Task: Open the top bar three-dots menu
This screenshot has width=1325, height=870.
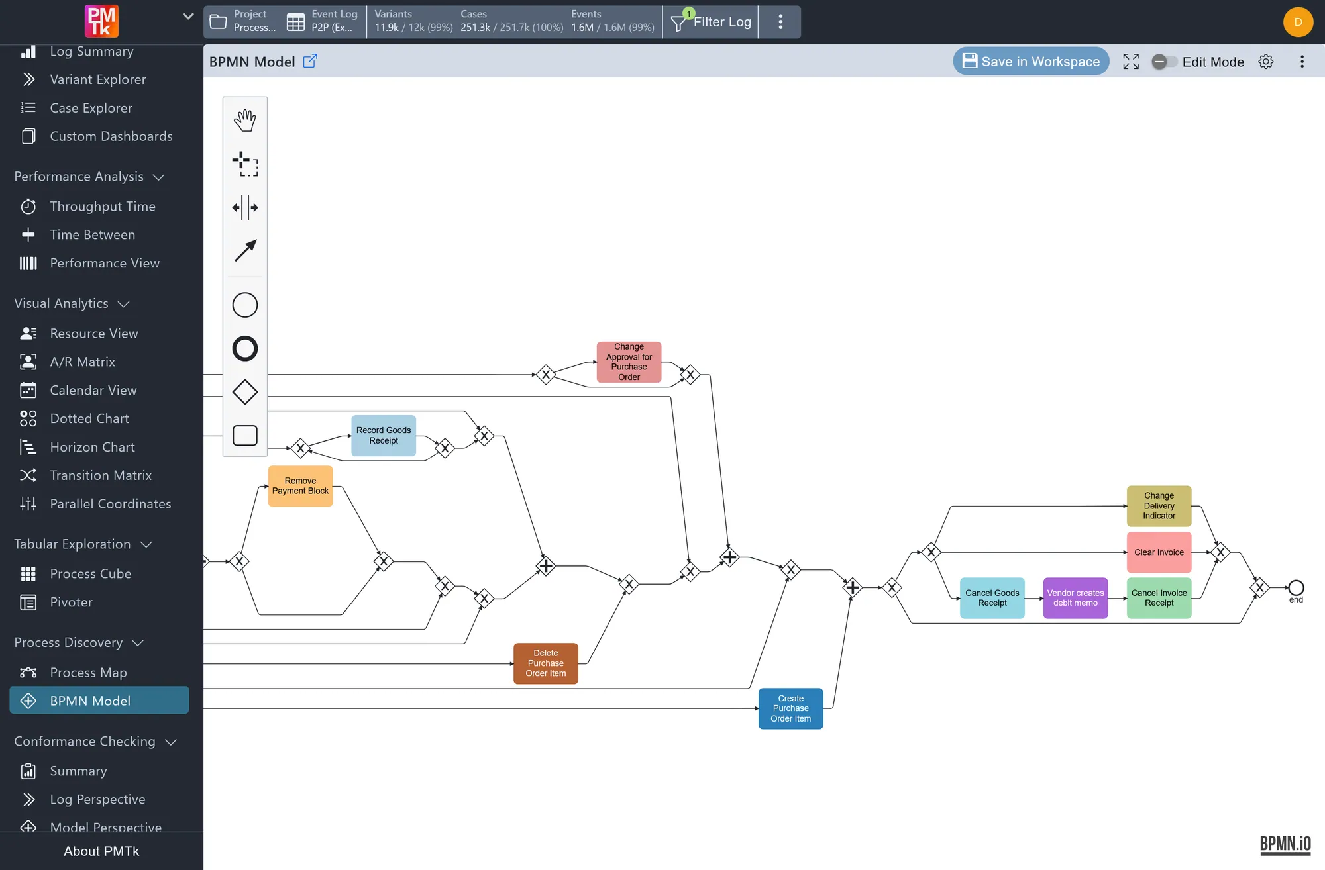Action: click(780, 22)
